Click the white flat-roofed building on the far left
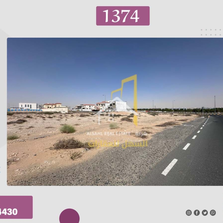Viewport: 223px width, 223px height. pyautogui.click(x=28, y=106)
